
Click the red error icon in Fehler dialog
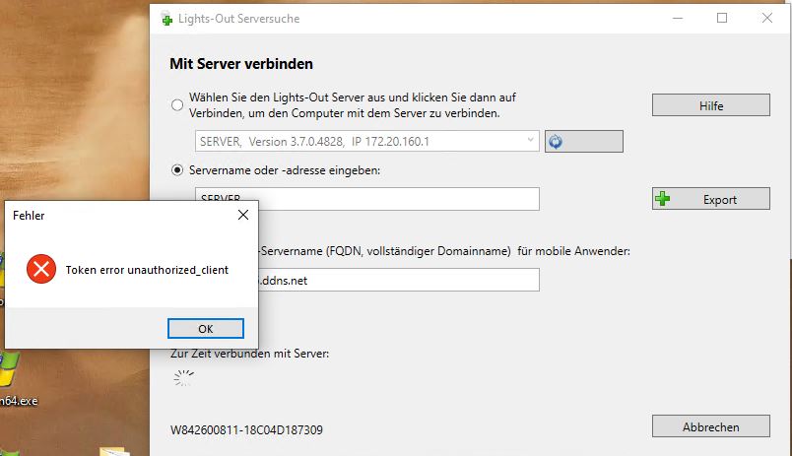[x=40, y=269]
